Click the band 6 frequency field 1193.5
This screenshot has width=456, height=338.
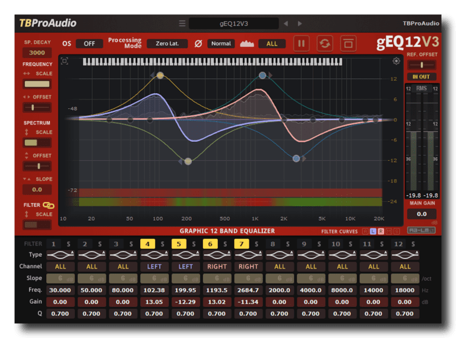pyautogui.click(x=217, y=290)
